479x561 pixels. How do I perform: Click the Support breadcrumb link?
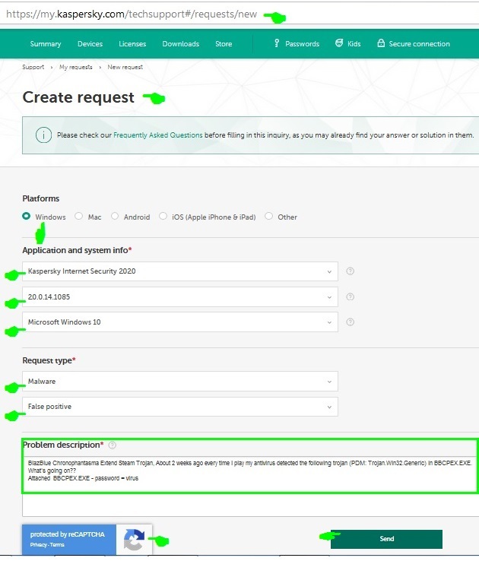click(x=33, y=67)
